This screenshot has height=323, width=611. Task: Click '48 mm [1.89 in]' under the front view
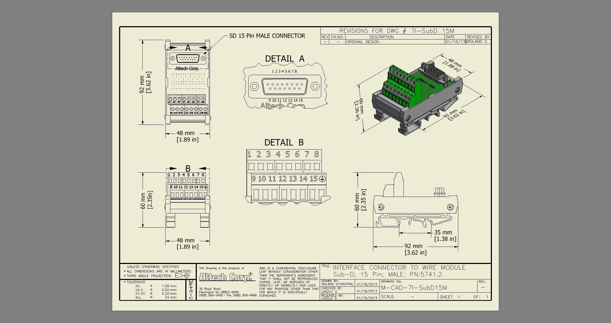pyautogui.click(x=187, y=243)
